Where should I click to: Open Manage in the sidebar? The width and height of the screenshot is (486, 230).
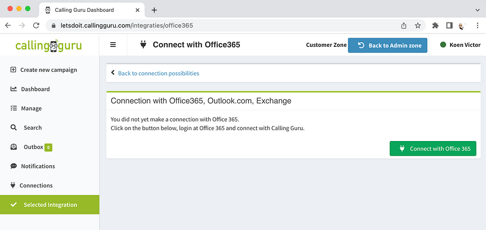pos(49,108)
